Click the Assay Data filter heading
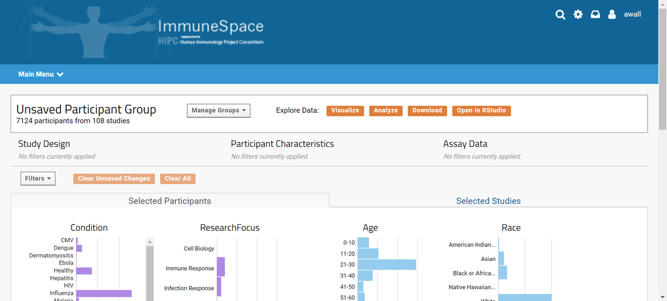 (x=465, y=144)
